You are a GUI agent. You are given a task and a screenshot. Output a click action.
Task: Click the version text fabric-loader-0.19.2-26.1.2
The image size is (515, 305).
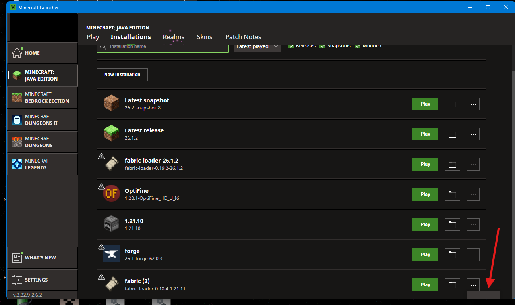coord(154,168)
